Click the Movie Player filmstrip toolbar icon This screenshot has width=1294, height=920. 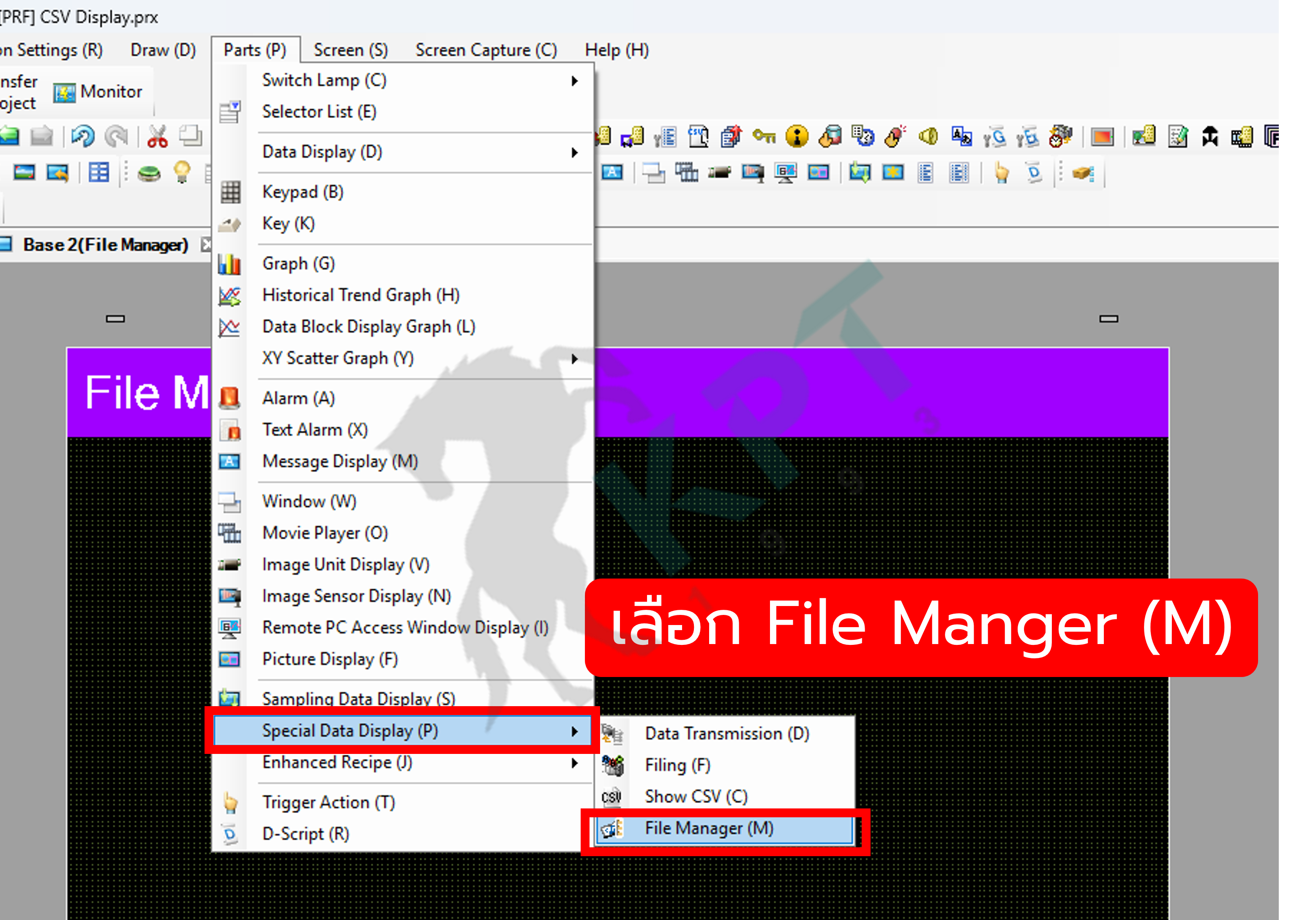pos(687,172)
